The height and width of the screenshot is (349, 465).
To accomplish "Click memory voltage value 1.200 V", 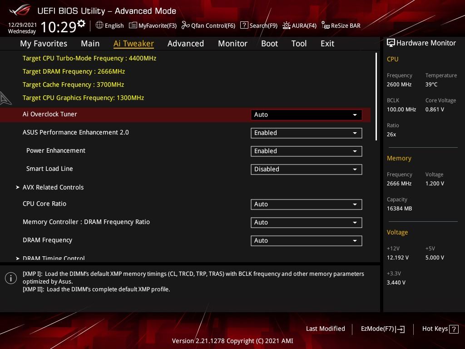I will click(435, 184).
